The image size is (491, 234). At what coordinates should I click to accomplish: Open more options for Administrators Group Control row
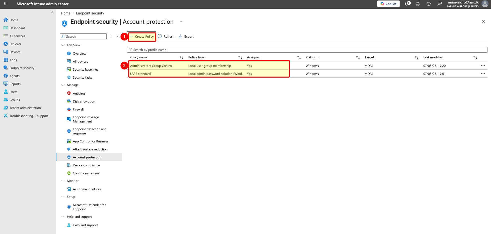click(x=483, y=66)
